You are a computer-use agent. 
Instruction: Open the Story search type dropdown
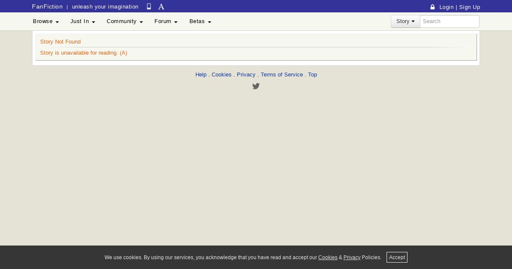click(405, 21)
